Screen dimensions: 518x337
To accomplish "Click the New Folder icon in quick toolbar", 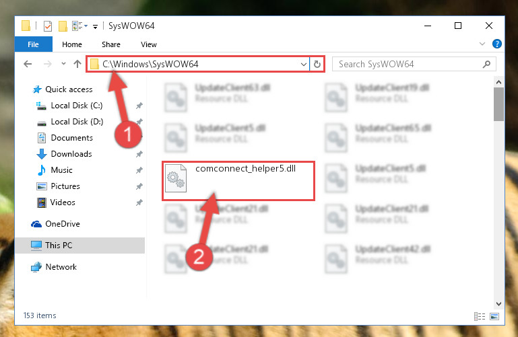I will [63, 26].
